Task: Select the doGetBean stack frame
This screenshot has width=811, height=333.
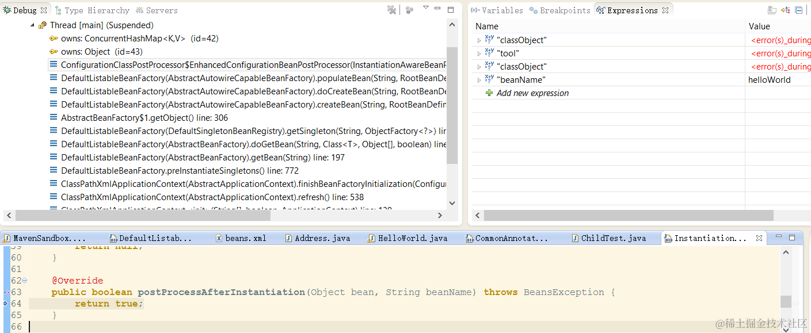Action: [254, 144]
